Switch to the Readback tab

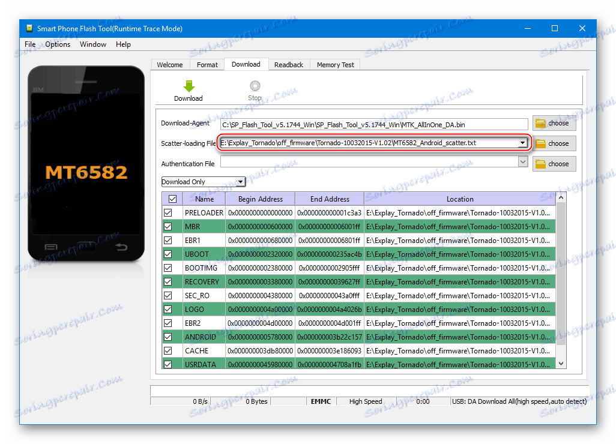point(289,65)
